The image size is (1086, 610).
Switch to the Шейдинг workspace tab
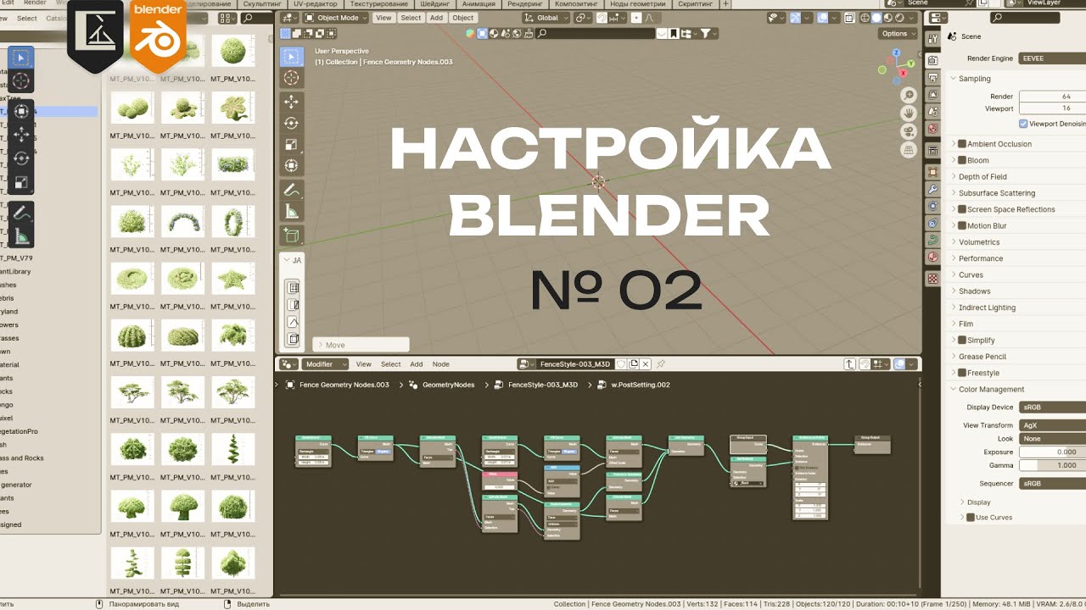[434, 4]
